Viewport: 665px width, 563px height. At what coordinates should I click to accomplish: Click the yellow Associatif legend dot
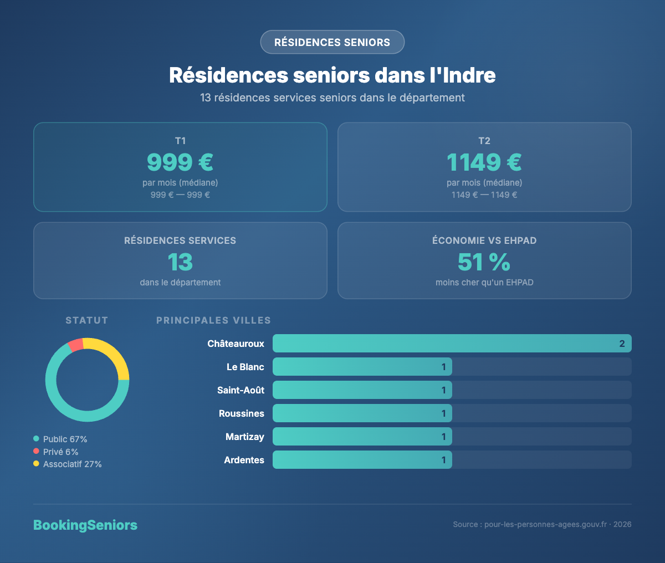(35, 464)
